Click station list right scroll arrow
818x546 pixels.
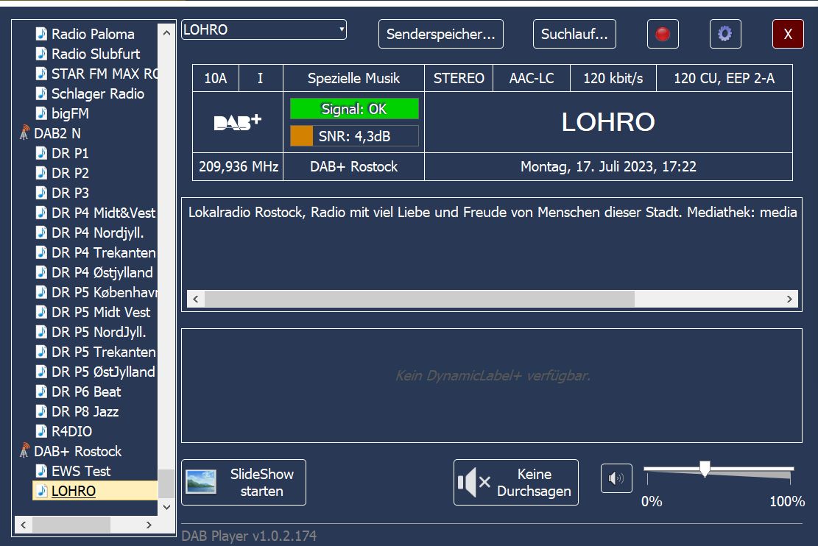click(149, 525)
